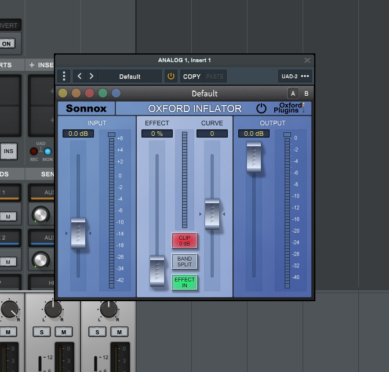Click the output meter bar
Screen dimensions: 389x372
(x=288, y=213)
